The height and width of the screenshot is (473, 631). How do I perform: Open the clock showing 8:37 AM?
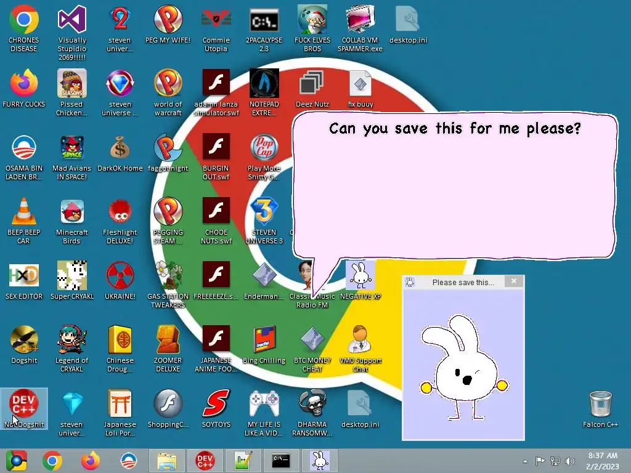point(603,461)
